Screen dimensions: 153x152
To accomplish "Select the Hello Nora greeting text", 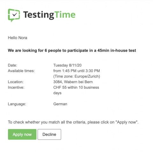I will (x=18, y=38).
